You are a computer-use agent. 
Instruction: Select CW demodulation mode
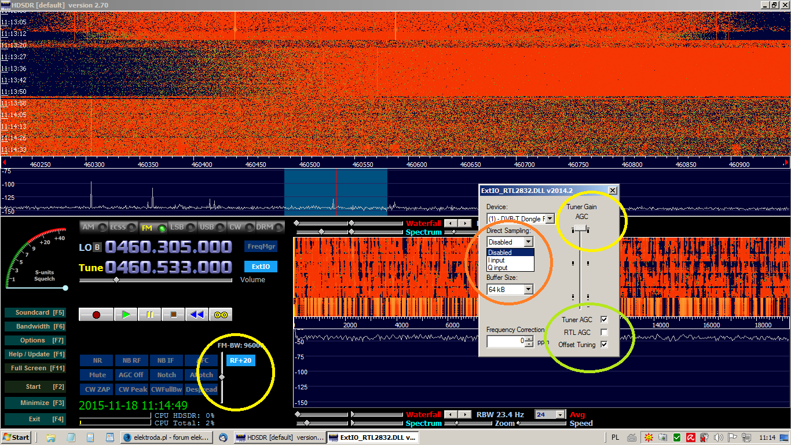(240, 227)
